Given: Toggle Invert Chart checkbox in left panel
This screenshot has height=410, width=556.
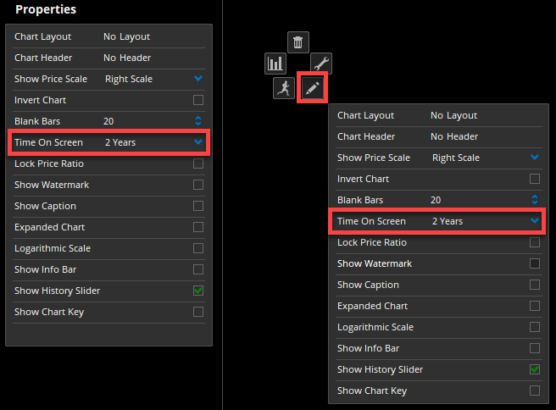Looking at the screenshot, I should coord(198,100).
